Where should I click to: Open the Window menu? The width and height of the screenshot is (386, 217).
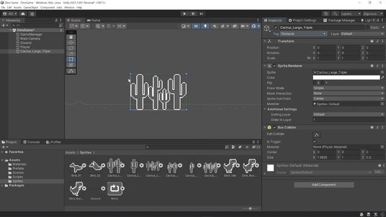(69, 8)
